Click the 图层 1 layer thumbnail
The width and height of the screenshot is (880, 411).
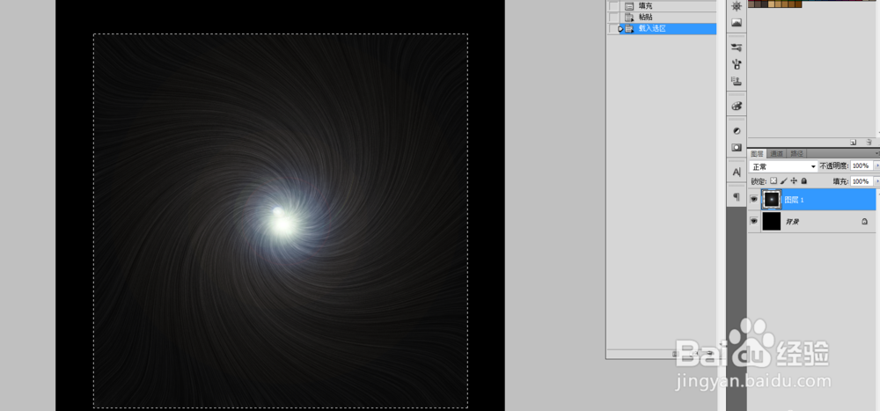pos(772,199)
